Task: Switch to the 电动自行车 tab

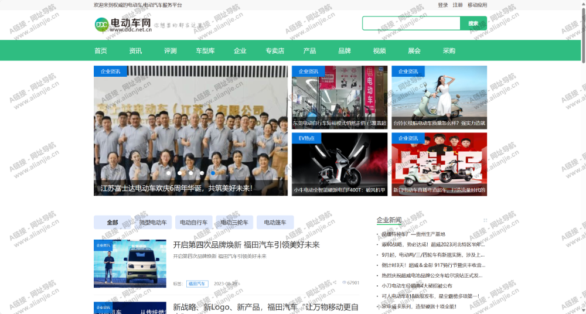Action: point(193,223)
